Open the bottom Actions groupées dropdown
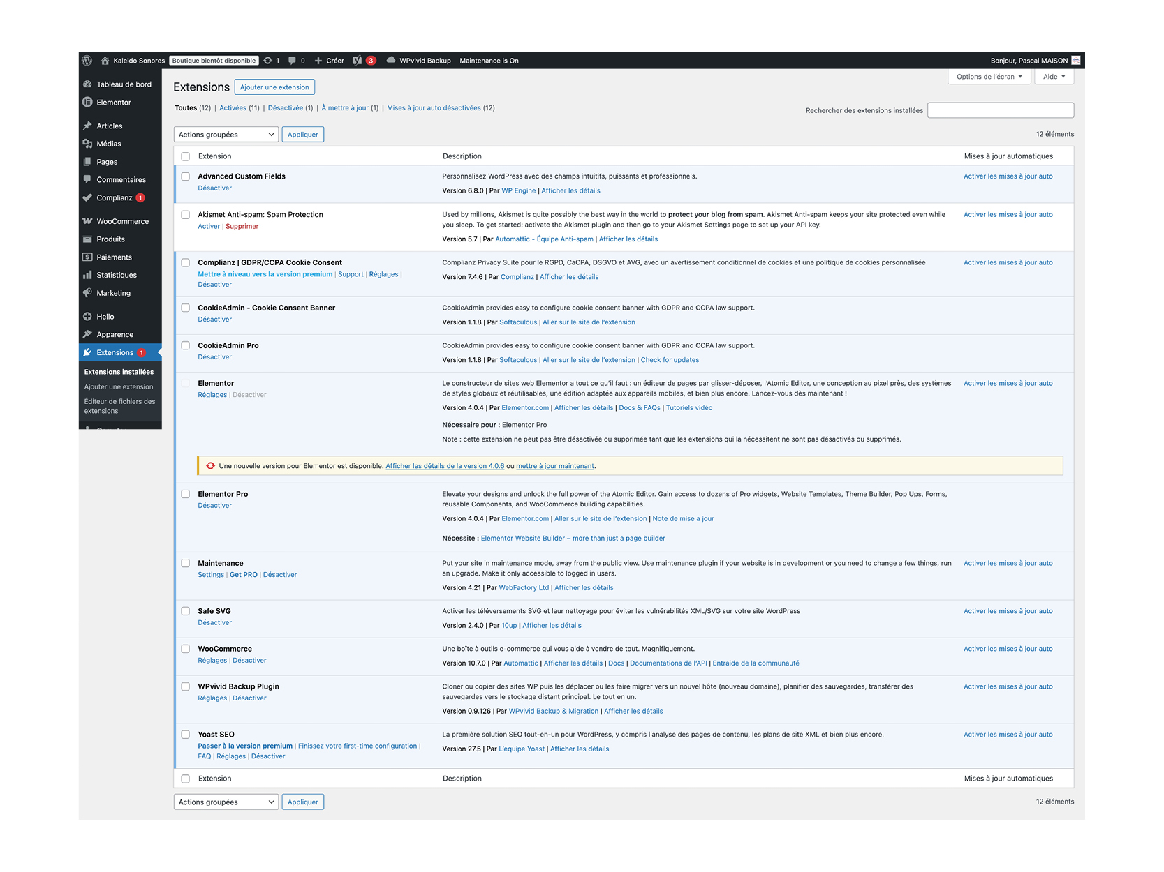Screen dimensions: 1164x872 [226, 802]
